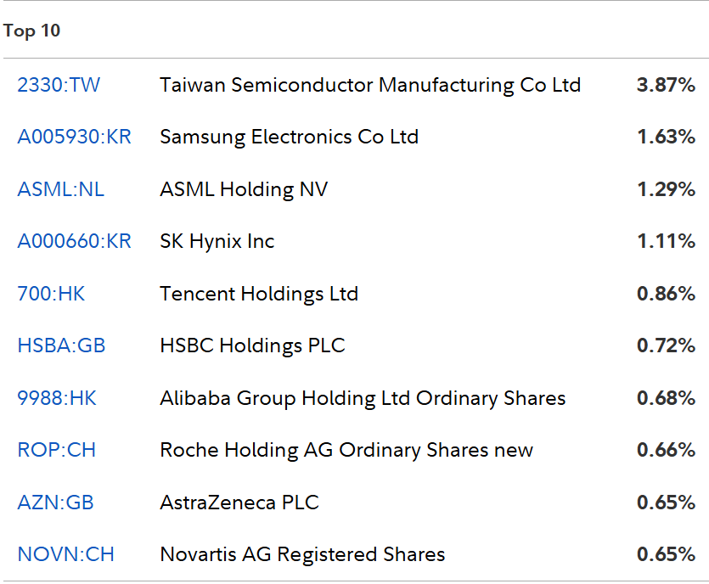This screenshot has height=584, width=709.
Task: Open the NOVN:CH ticker link
Action: coord(65,554)
